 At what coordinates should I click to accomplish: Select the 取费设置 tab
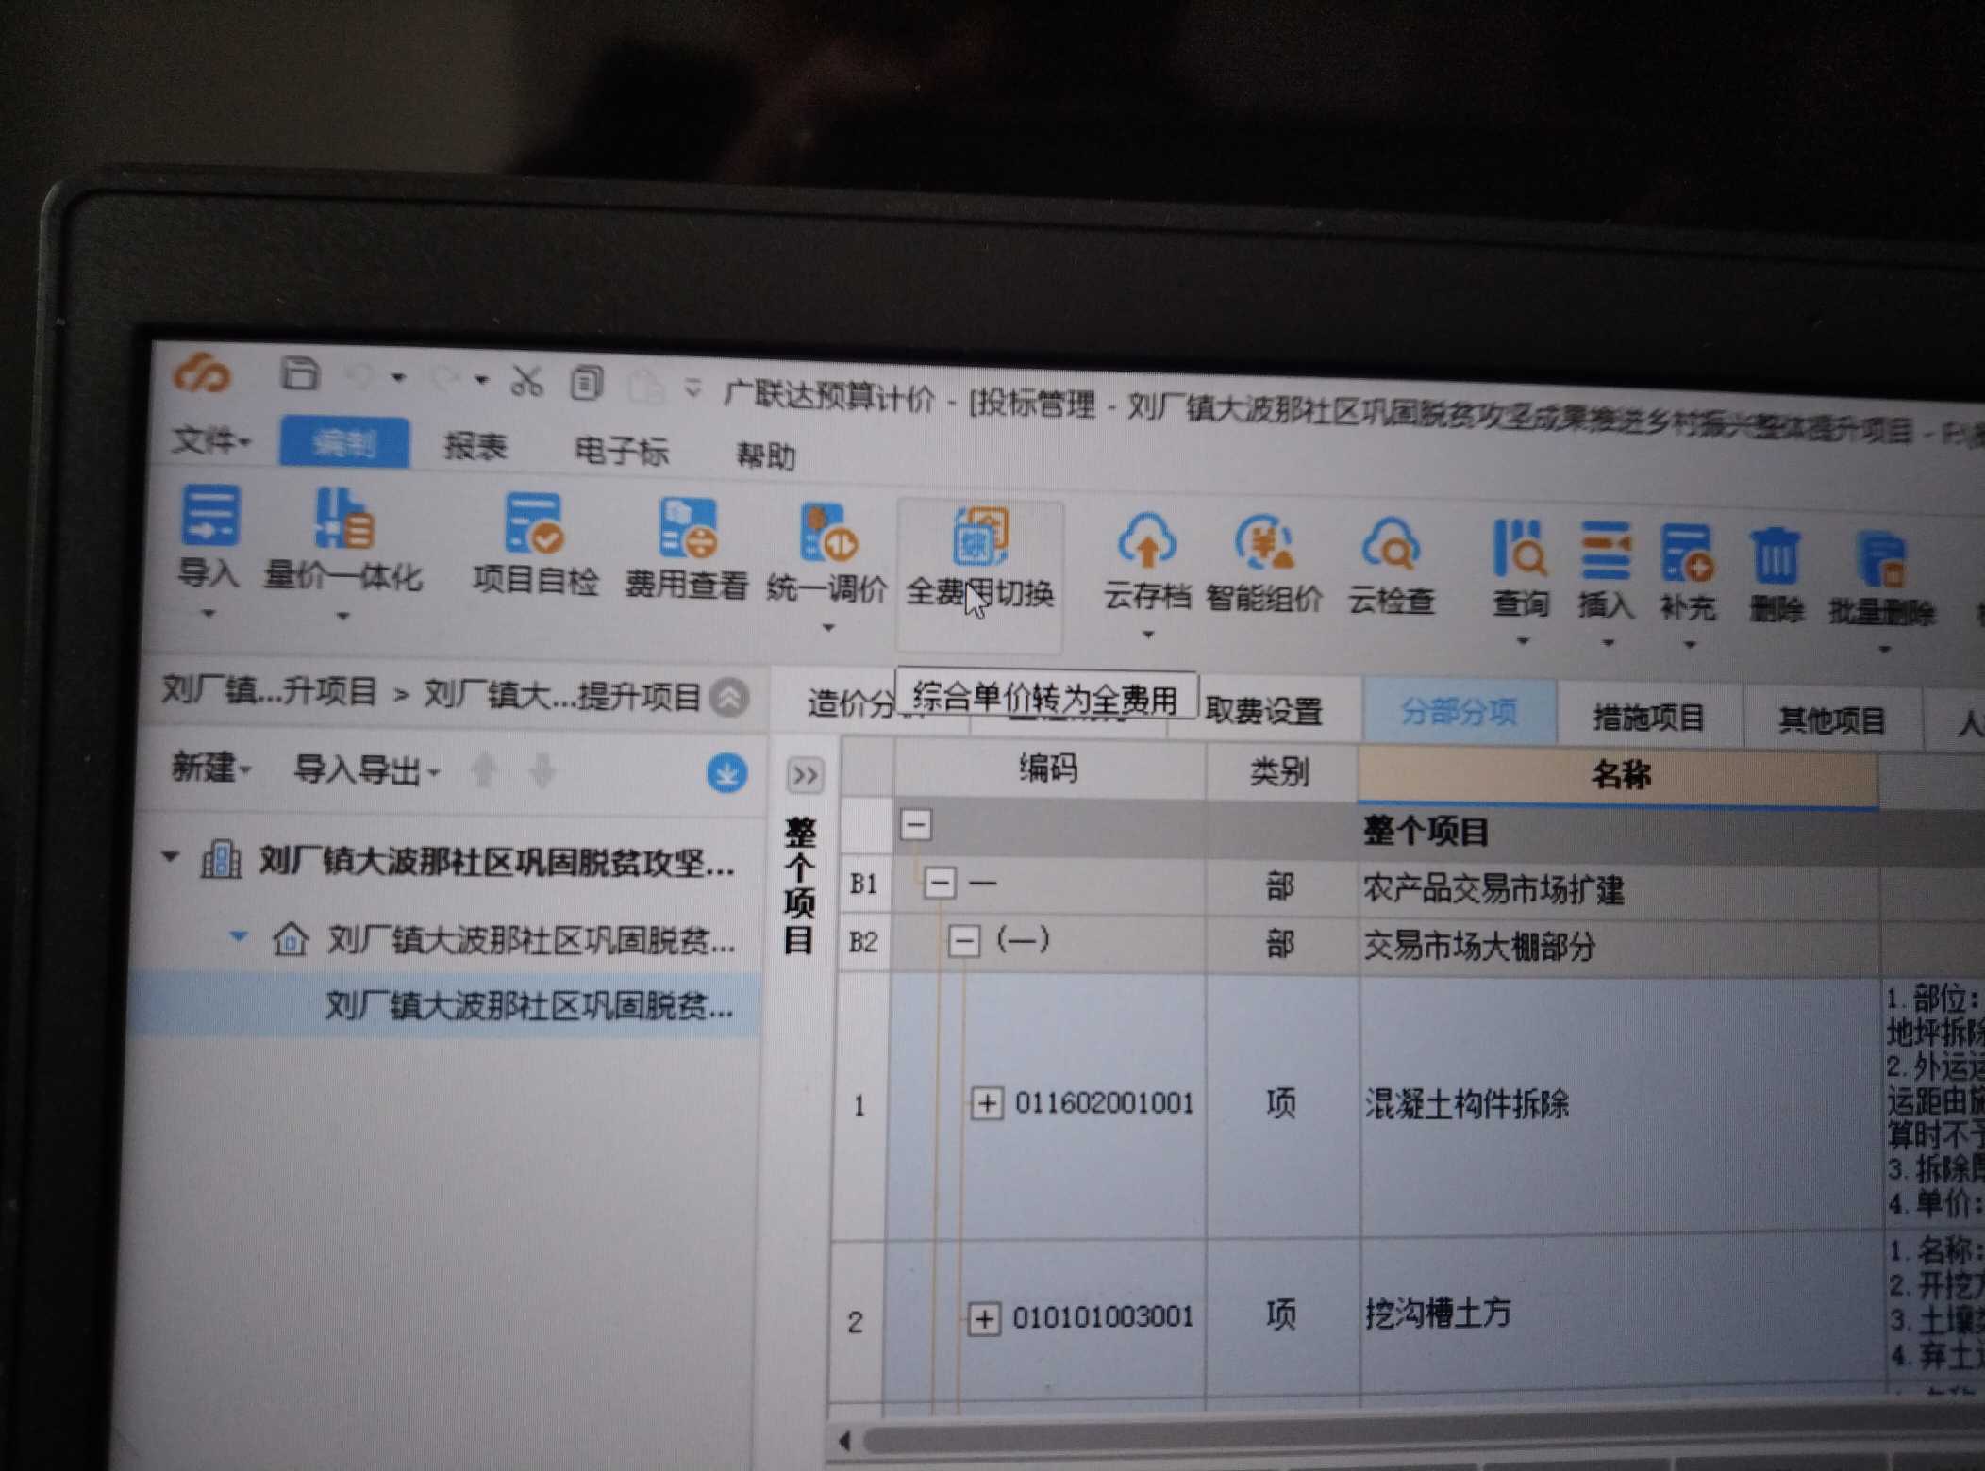tap(1264, 710)
